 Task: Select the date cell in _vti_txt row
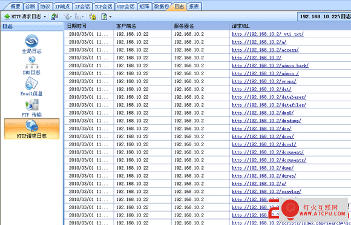tap(88, 34)
